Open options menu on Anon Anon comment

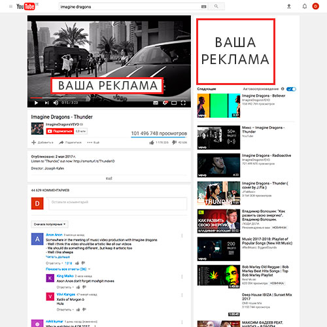tap(182, 235)
